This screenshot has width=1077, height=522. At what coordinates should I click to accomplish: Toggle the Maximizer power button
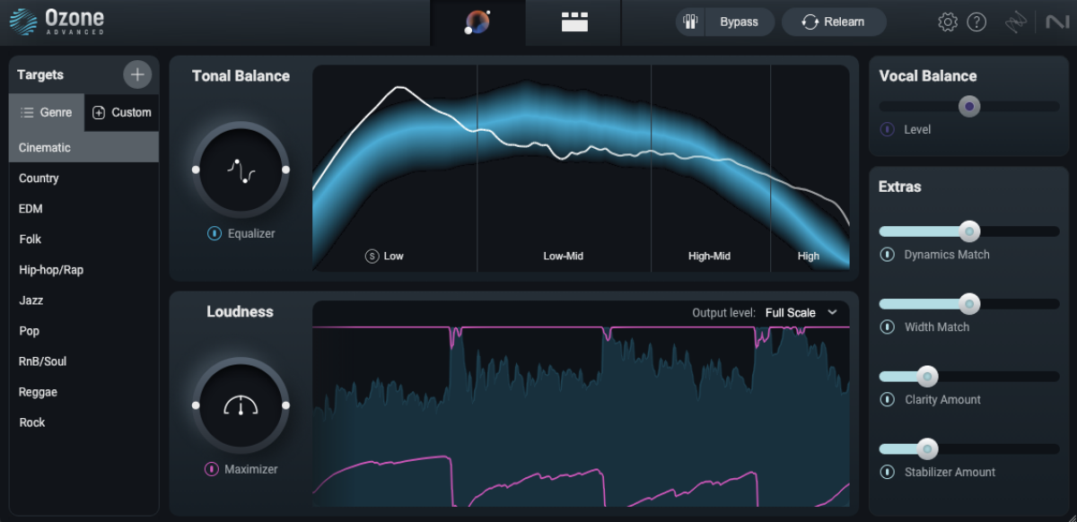(212, 469)
